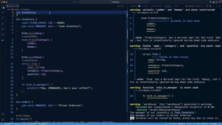Switch to the Debug Console tab
The height and width of the screenshot is (125, 222).
click(x=156, y=6)
